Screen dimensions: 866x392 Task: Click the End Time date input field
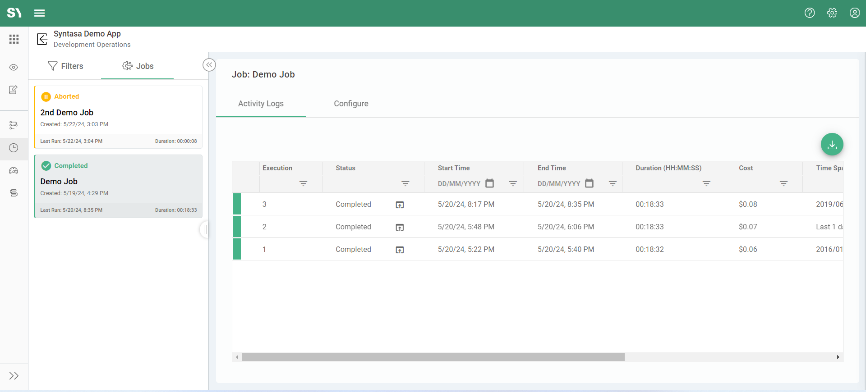pos(558,184)
